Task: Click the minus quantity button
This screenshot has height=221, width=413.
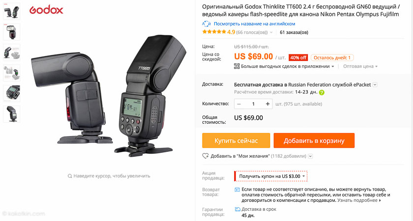Action: (239, 104)
